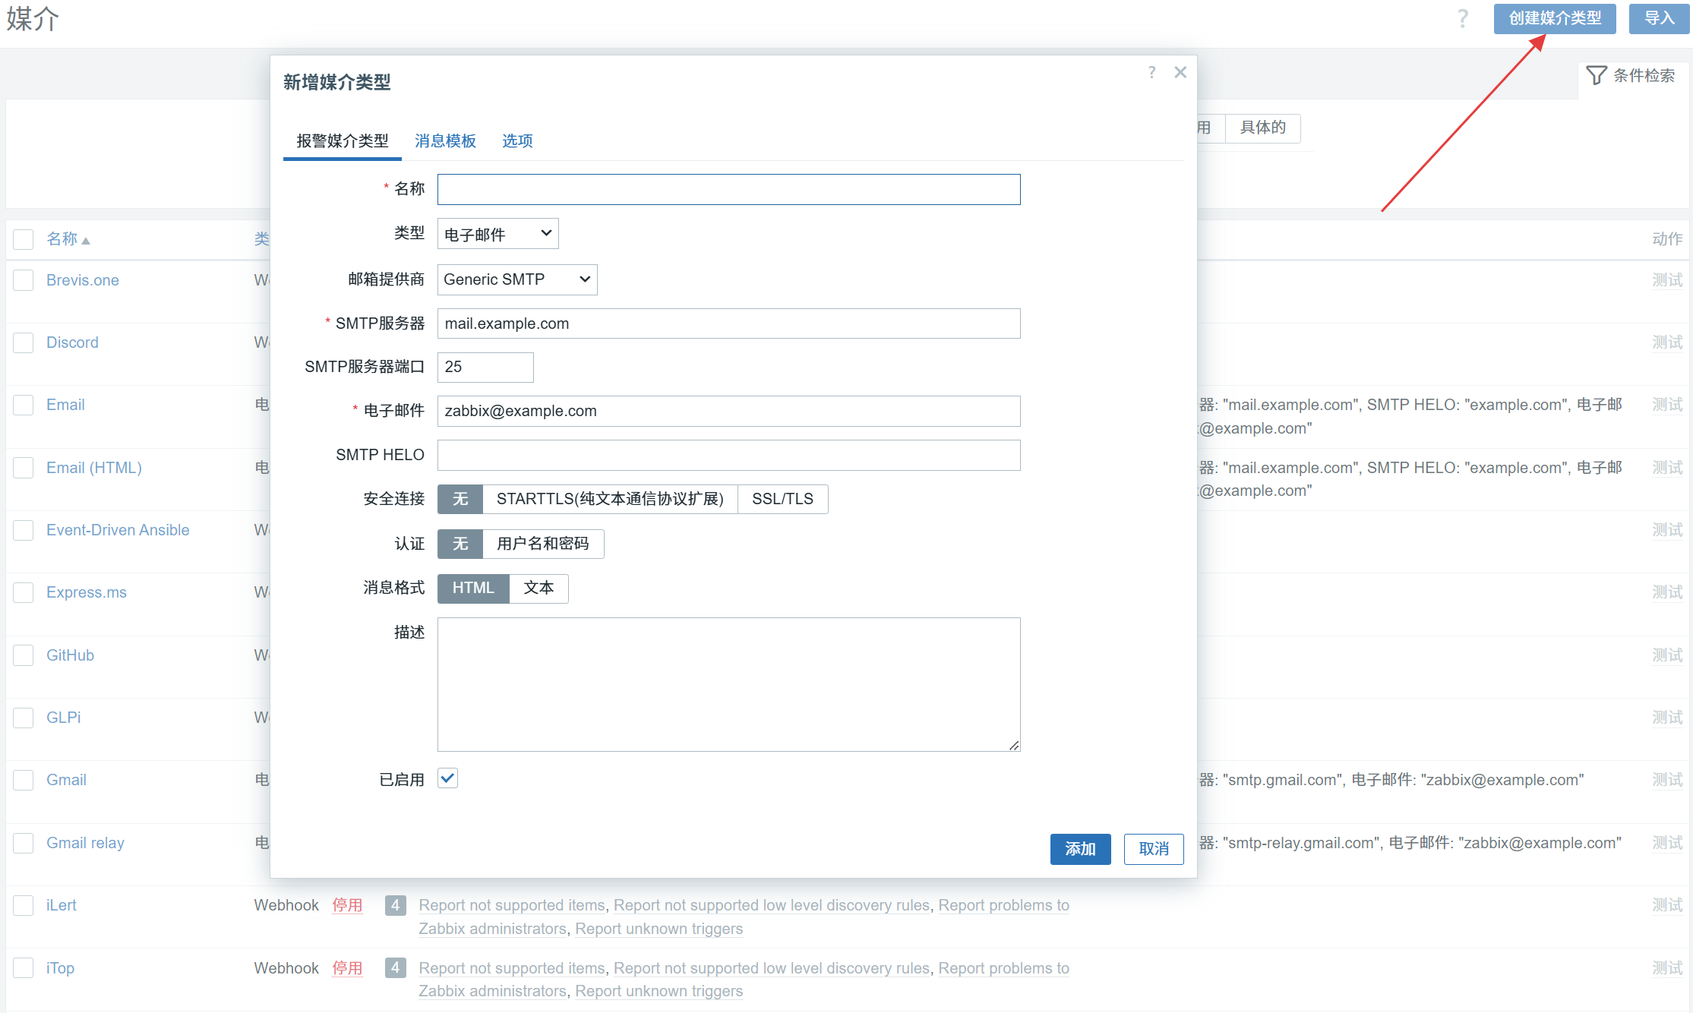
Task: Click 测试 in the Brevis.one row
Action: pos(1667,280)
